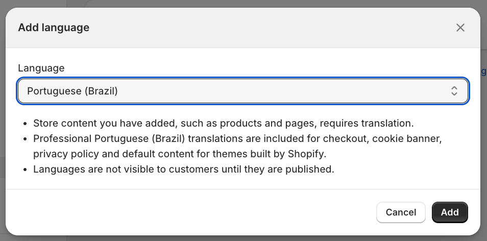Screen dimensions: 487x241
Task: Click the "Languages are not visible" note
Action: click(183, 170)
